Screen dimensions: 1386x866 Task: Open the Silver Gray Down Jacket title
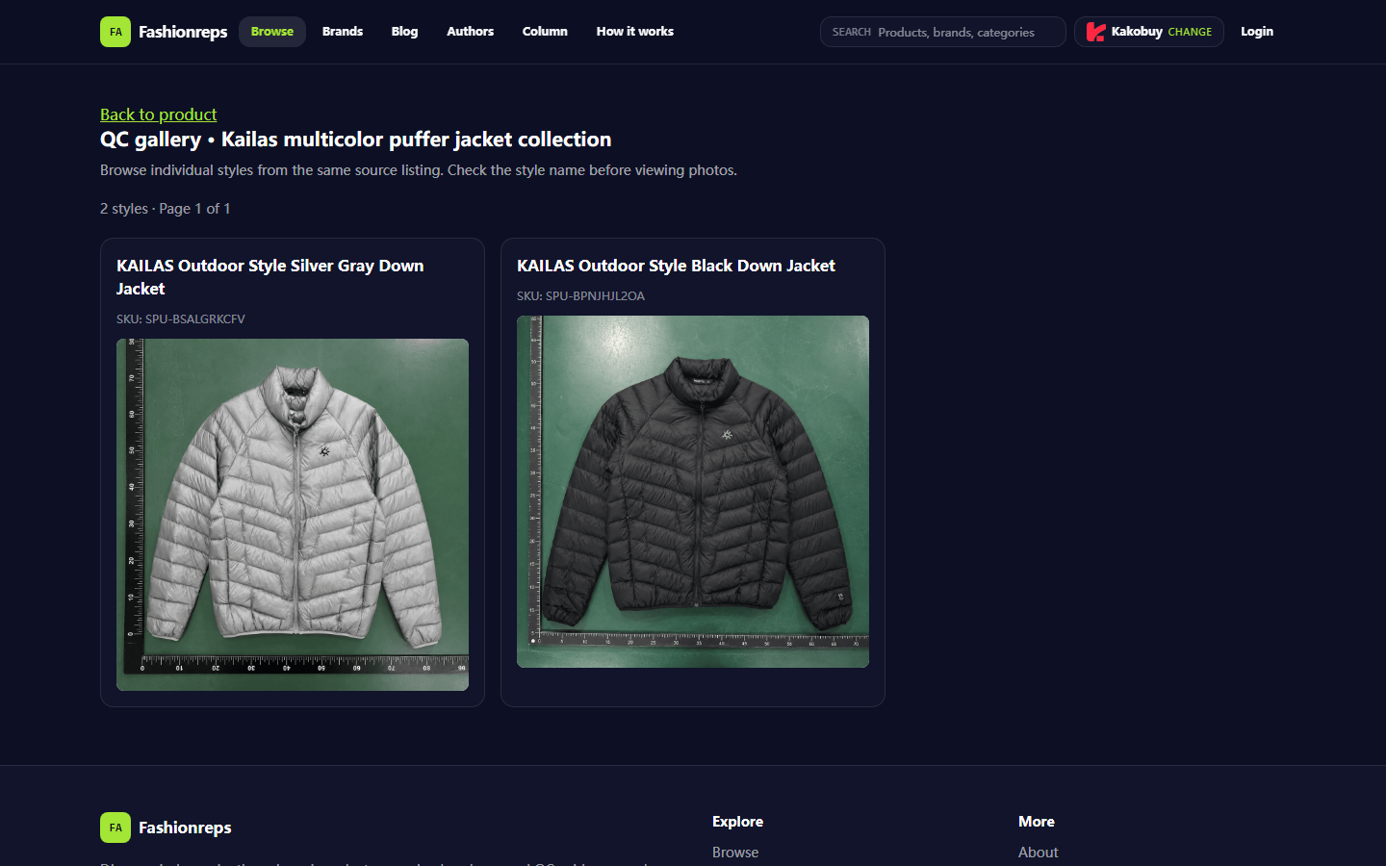point(270,277)
